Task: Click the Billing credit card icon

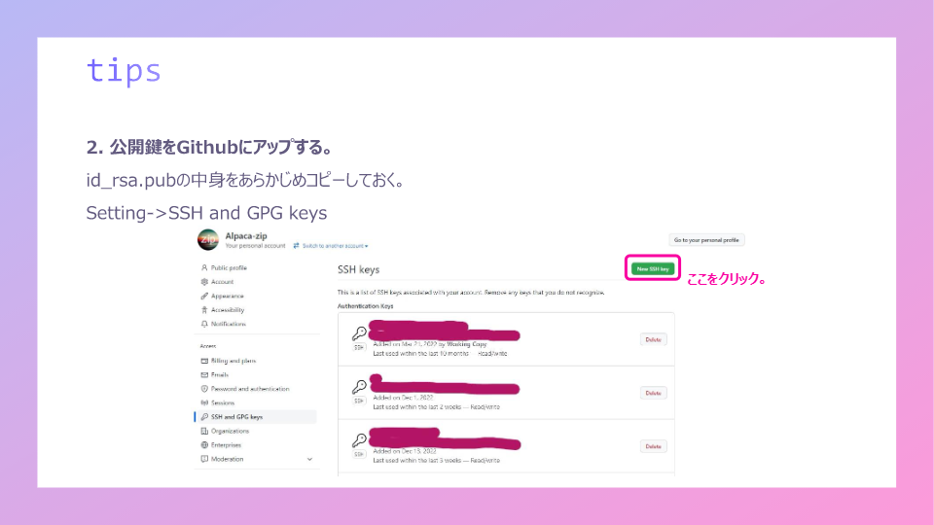Action: (204, 361)
